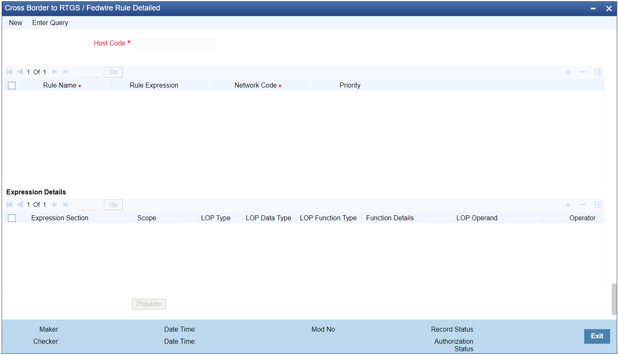This screenshot has width=618, height=355.
Task: Click Go button in Rule Name grid
Action: [x=113, y=72]
